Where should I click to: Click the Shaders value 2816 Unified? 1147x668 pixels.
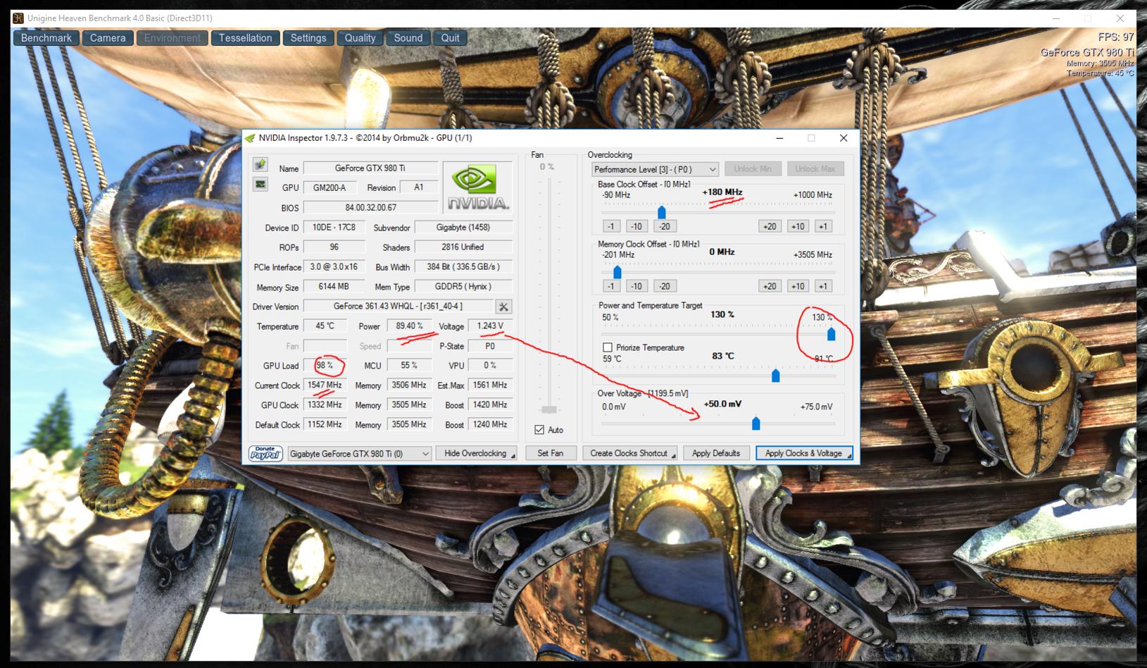click(x=463, y=247)
